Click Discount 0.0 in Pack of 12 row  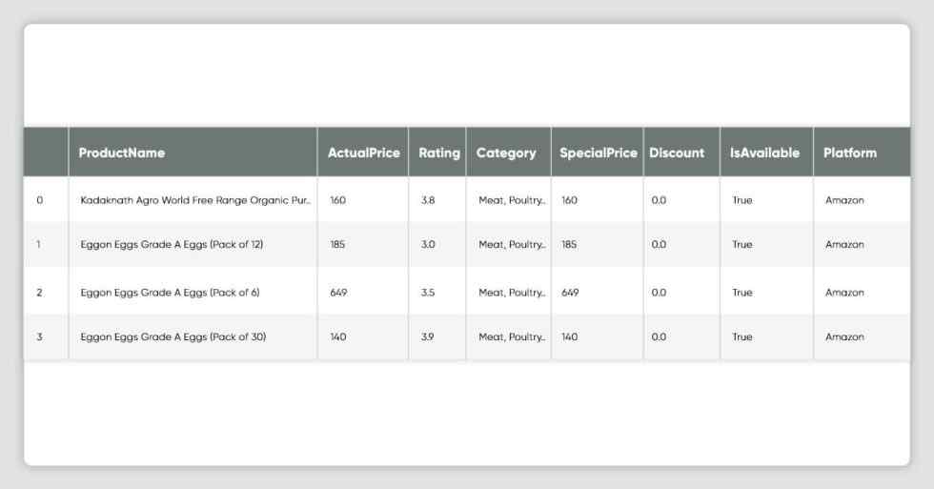659,244
